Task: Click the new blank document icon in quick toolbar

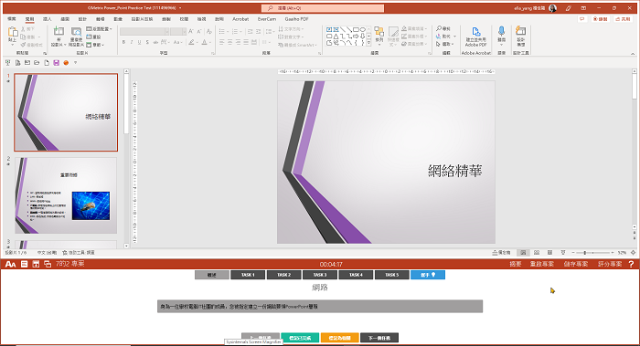Action: [47, 63]
